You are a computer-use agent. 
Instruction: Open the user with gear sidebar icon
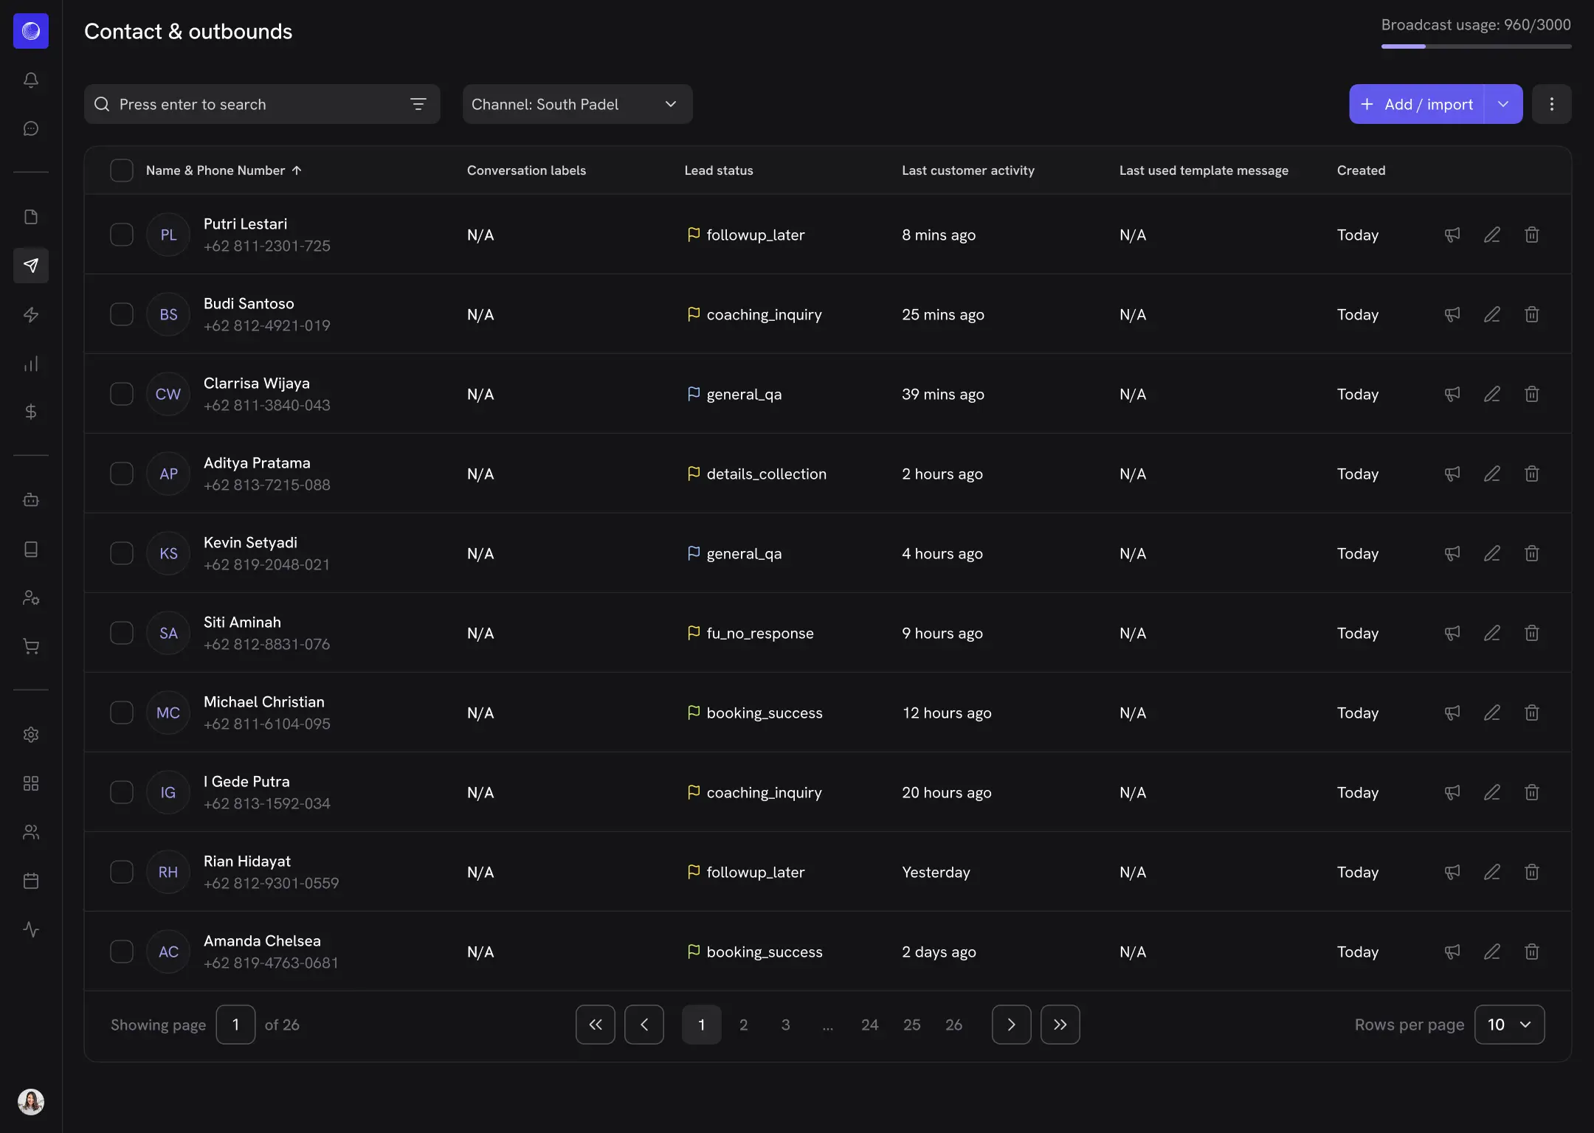click(31, 597)
